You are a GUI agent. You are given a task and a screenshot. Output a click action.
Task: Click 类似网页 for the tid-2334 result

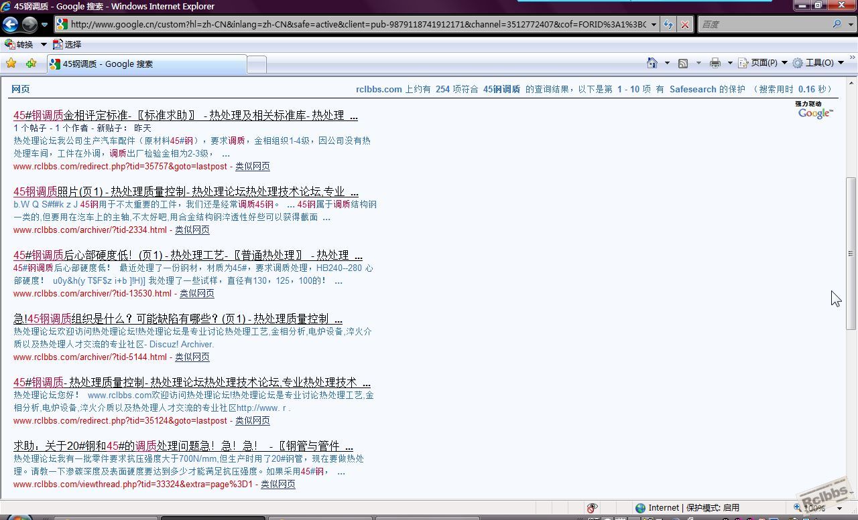point(192,230)
